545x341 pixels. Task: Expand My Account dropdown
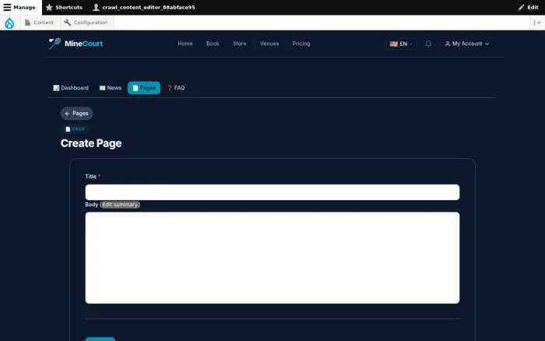(467, 44)
